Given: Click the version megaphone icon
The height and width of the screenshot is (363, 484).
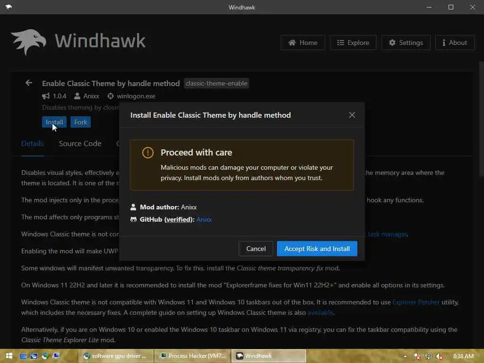Looking at the screenshot, I should pos(46,96).
